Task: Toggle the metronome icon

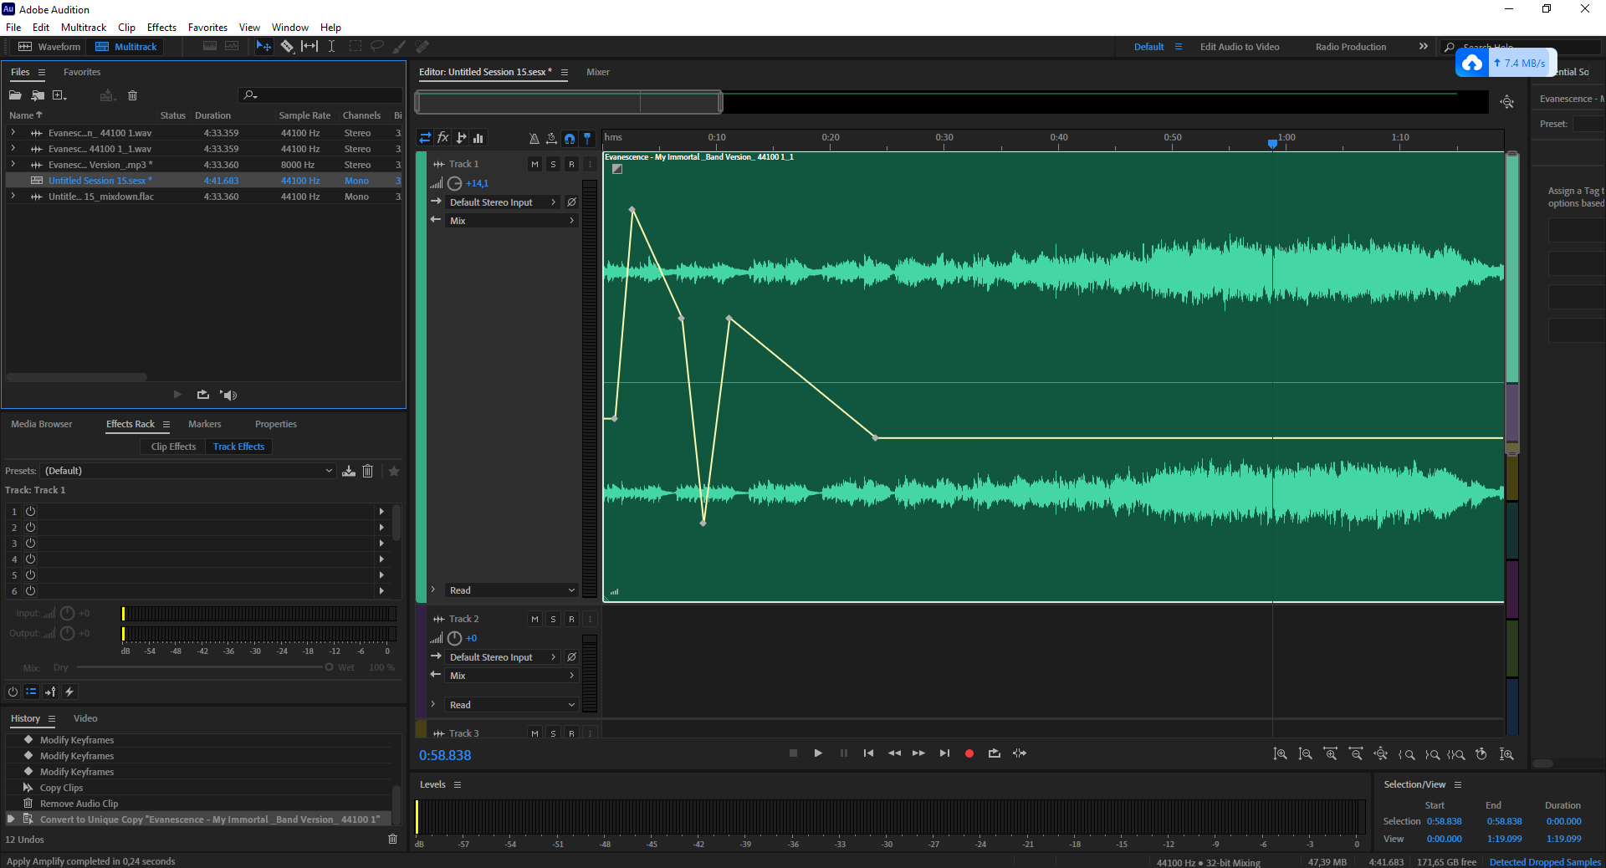Action: click(x=534, y=139)
